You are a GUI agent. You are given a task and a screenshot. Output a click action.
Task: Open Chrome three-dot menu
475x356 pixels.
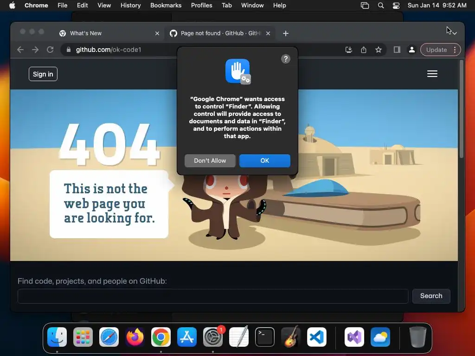pyautogui.click(x=455, y=50)
